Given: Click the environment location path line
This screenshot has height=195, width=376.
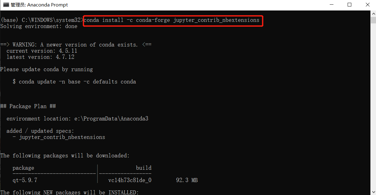Looking at the screenshot, I should point(77,119).
